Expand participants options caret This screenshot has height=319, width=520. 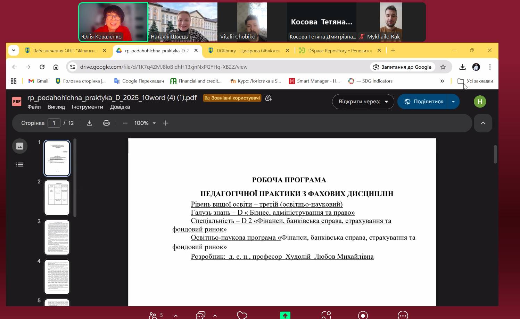coord(176,316)
